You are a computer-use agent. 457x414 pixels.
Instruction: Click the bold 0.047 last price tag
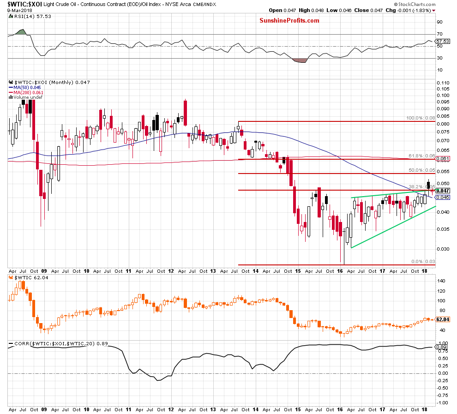coord(442,191)
